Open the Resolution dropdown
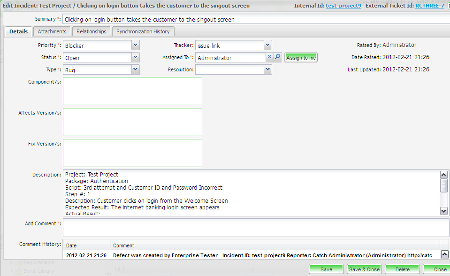 267,69
